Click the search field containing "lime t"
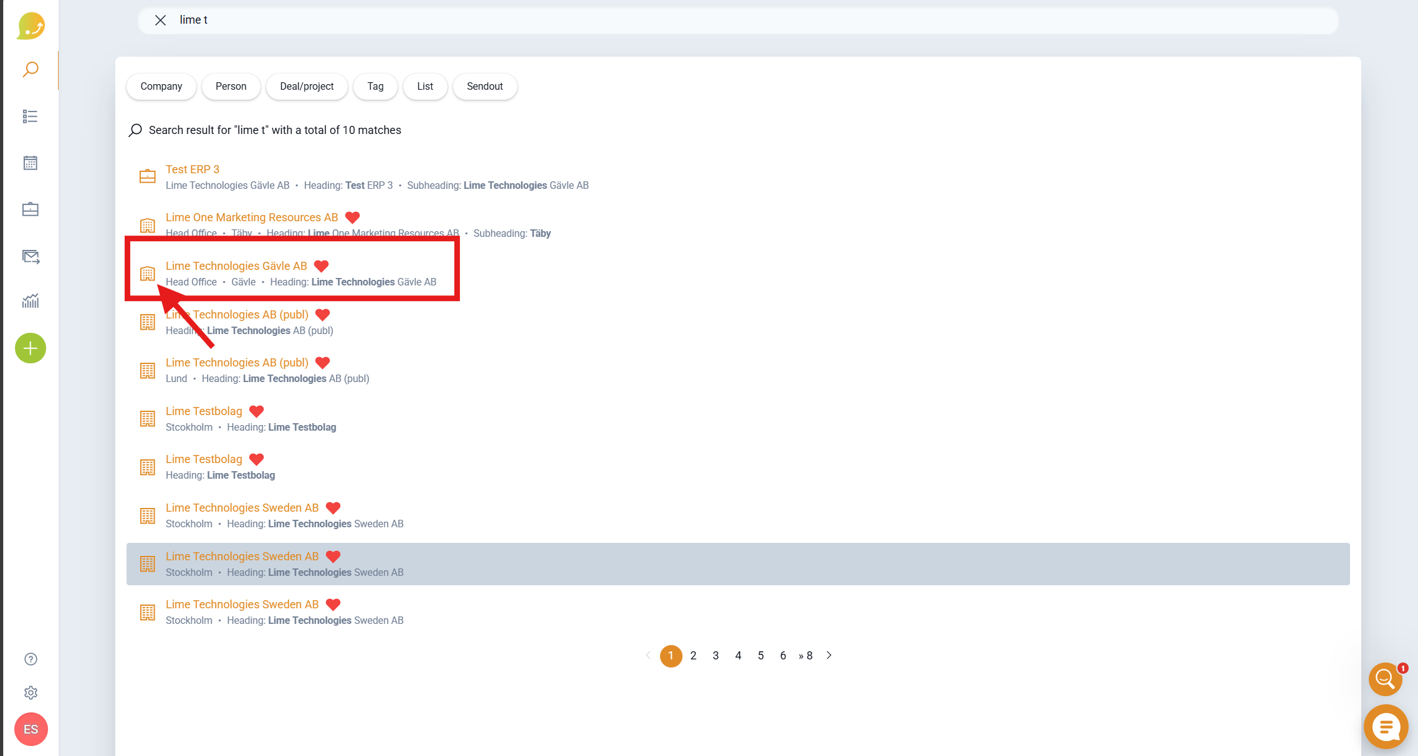Screen dimensions: 1418x756 pos(738,20)
